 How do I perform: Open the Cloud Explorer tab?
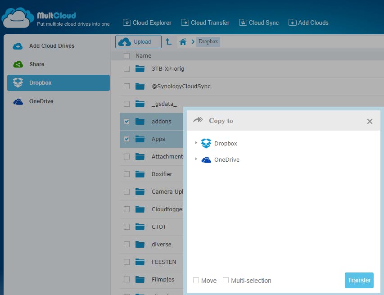(147, 23)
